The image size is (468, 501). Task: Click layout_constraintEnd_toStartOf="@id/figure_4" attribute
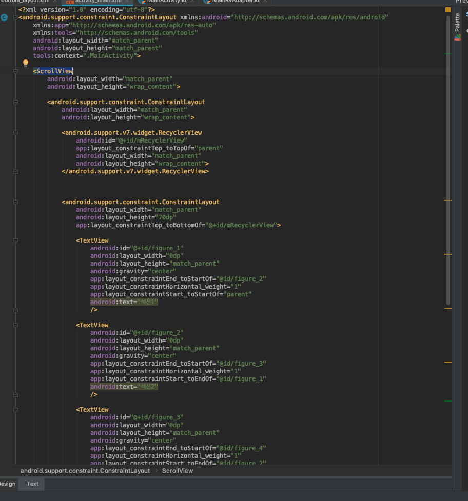(x=178, y=448)
